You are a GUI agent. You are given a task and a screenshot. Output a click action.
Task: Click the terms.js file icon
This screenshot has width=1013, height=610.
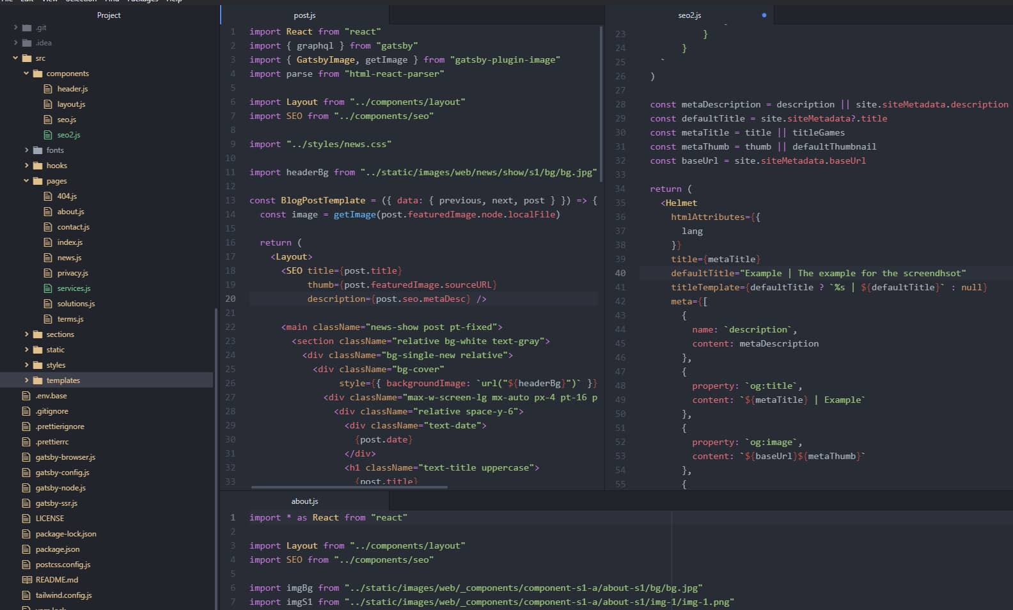tap(48, 319)
